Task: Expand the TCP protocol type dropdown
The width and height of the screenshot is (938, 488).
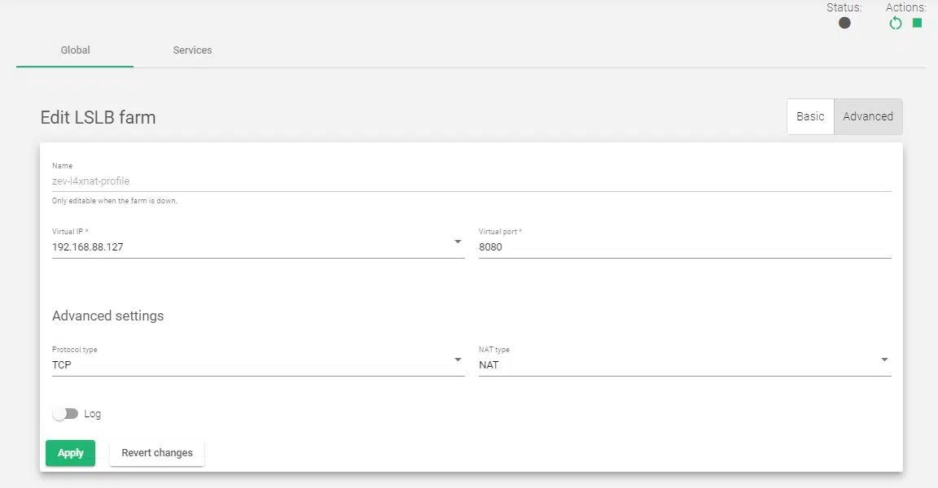Action: 252,364
